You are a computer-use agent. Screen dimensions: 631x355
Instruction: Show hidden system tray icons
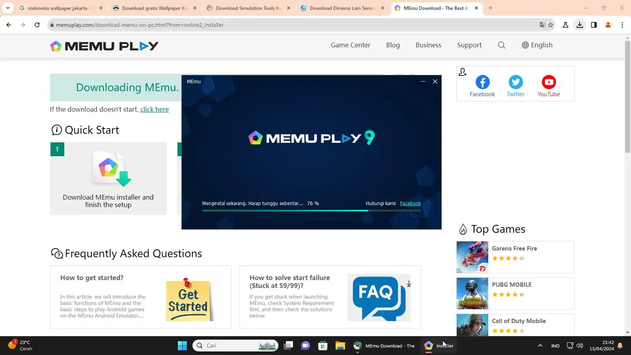coord(540,346)
